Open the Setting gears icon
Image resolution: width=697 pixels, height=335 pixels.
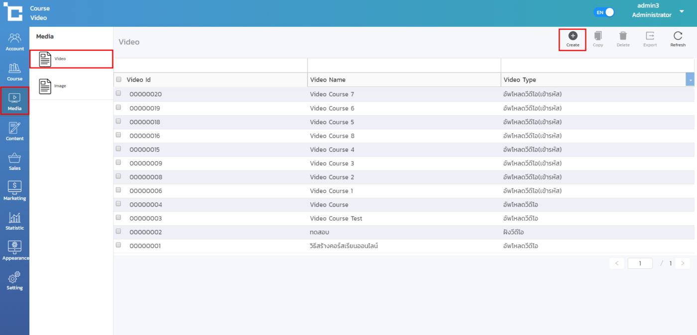(14, 280)
